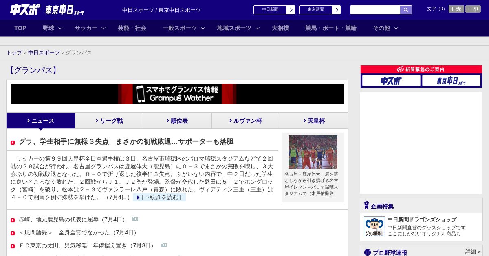Switch to the ルヴァン杯 tab
The image size is (489, 256).
tap(246, 121)
